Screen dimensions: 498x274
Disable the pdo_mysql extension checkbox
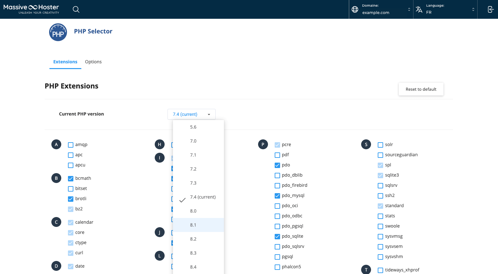coord(277,196)
